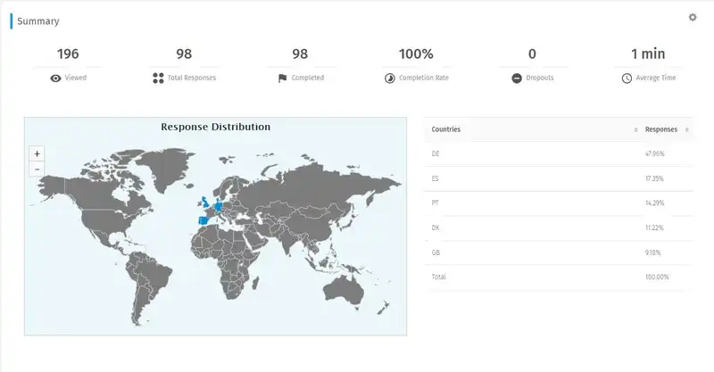Click the 11.22% response value
The image size is (714, 372).
pyautogui.click(x=654, y=227)
